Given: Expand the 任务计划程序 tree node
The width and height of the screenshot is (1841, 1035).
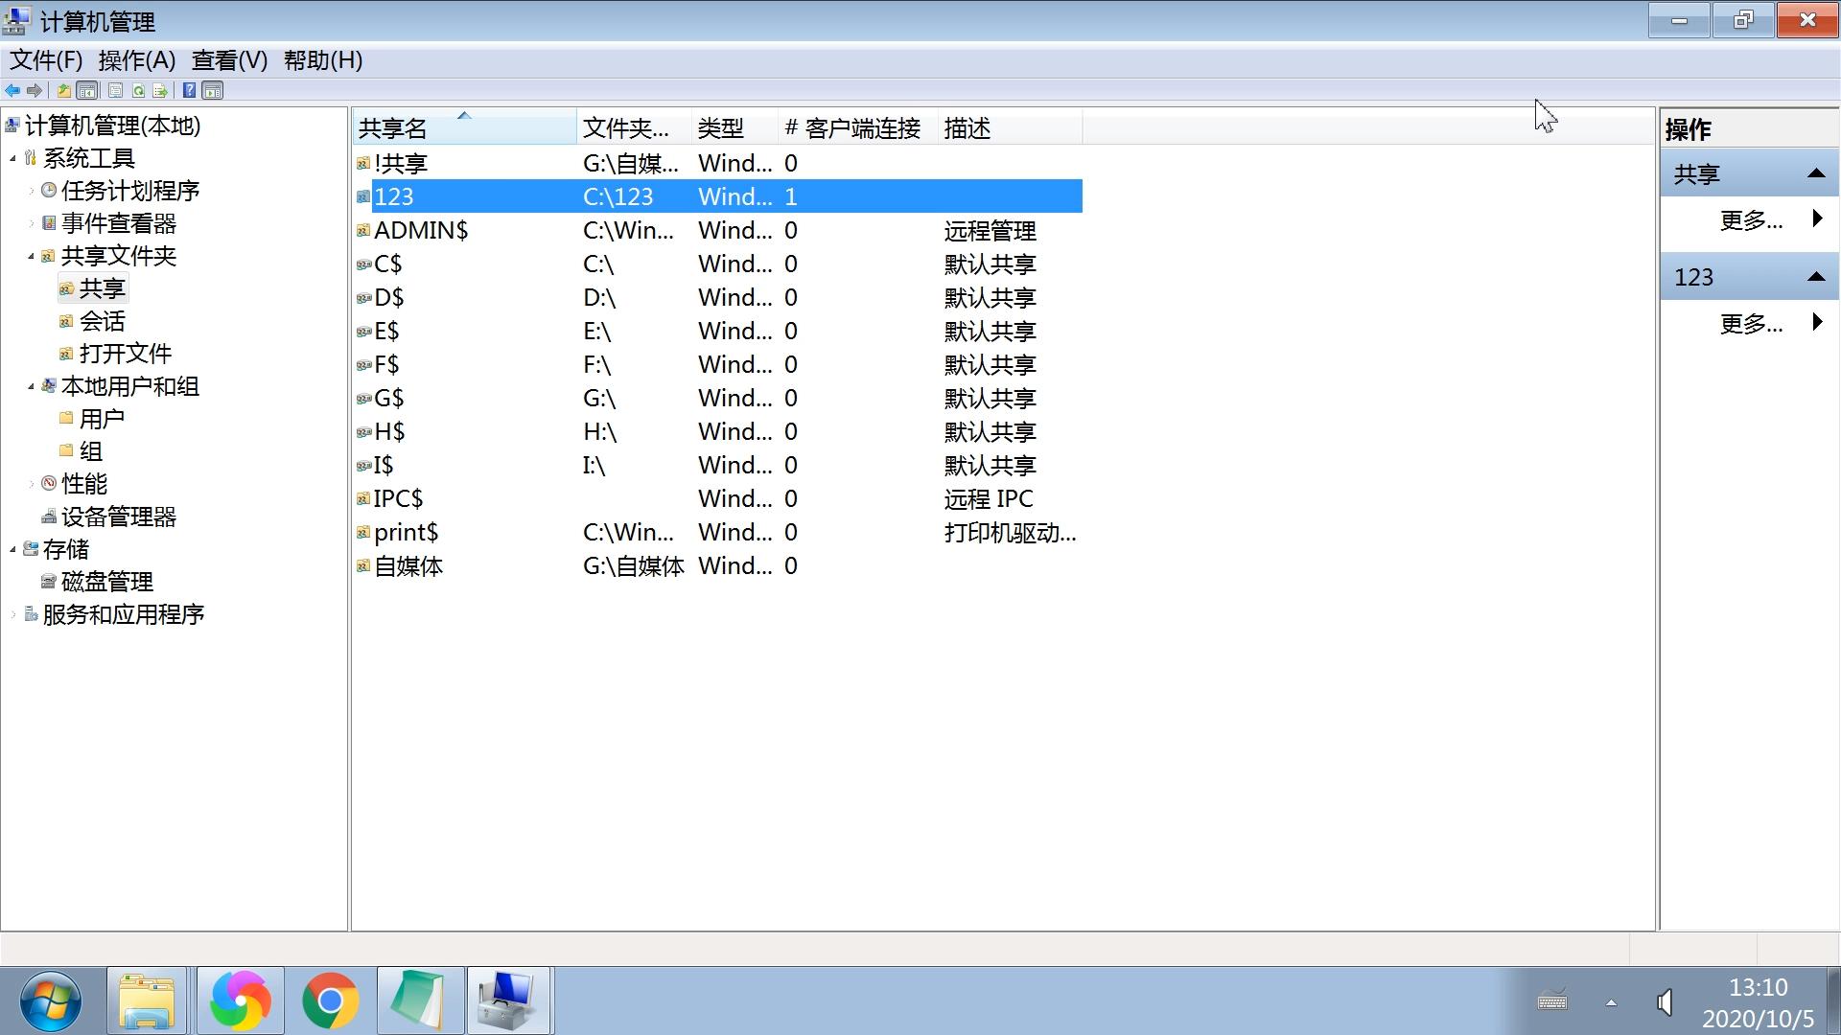Looking at the screenshot, I should (x=31, y=191).
